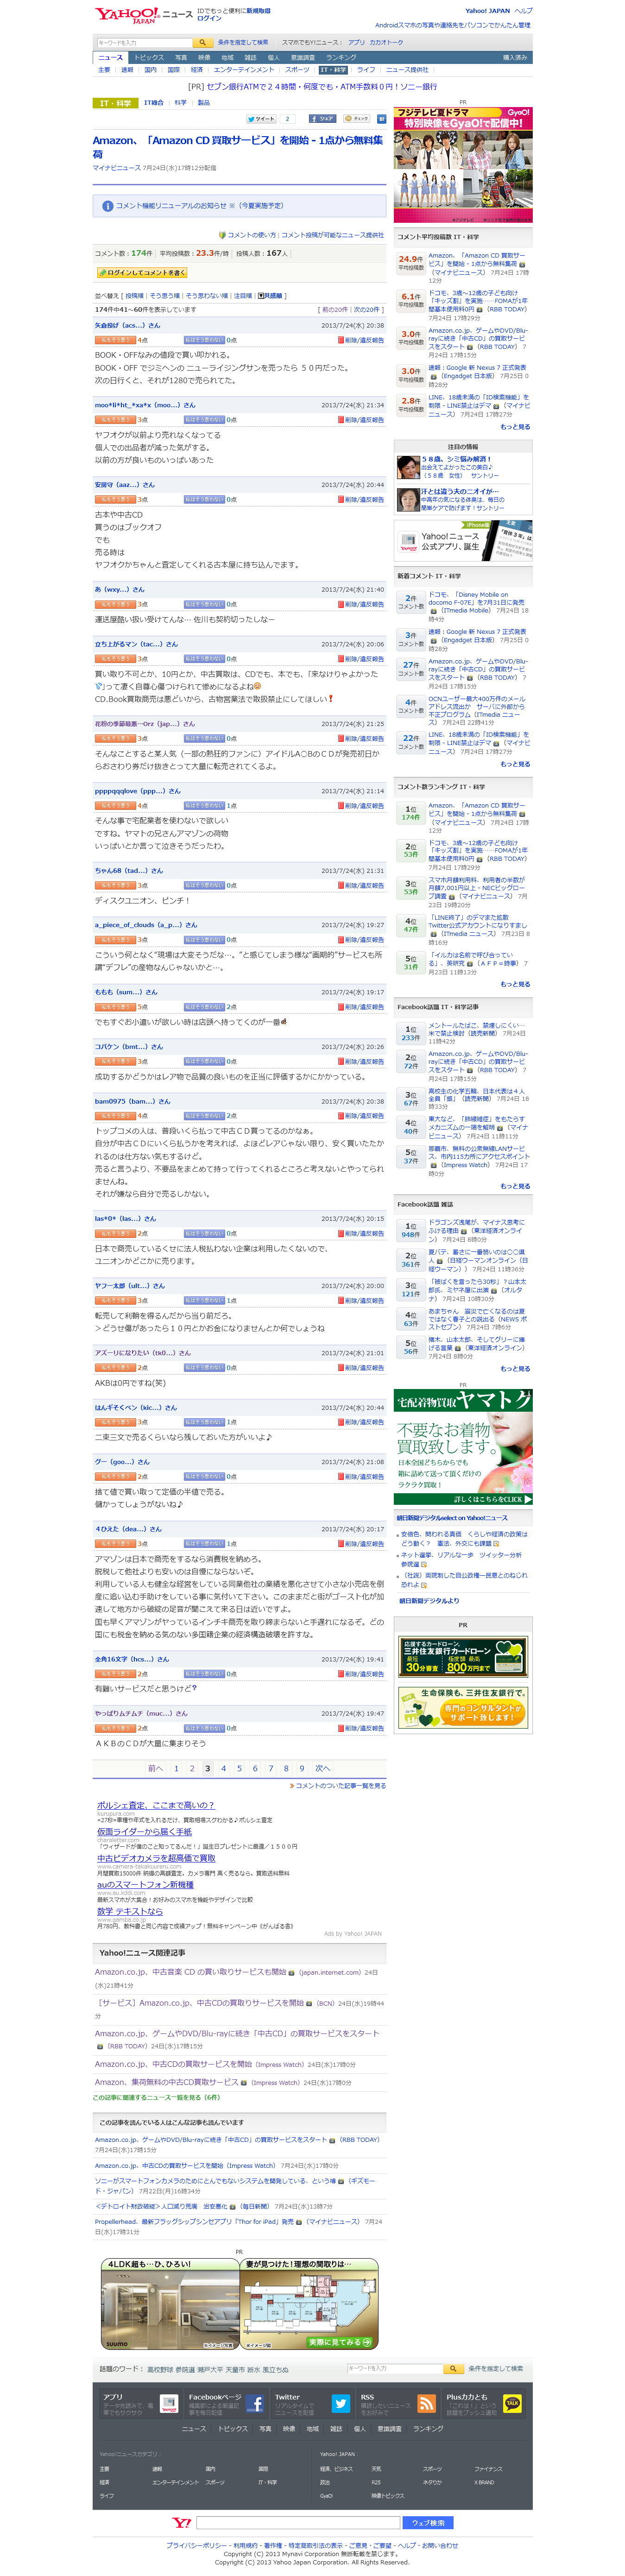This screenshot has height=2576, width=625.
Task: Open the 意識調査 tab
Action: (302, 58)
